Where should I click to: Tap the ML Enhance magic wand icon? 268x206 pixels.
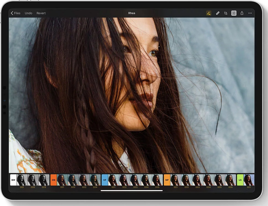point(209,13)
